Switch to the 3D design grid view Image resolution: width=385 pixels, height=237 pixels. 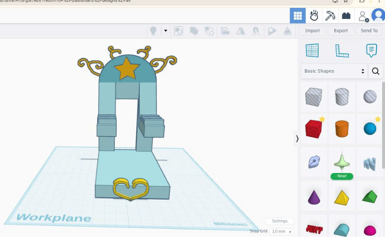[x=298, y=16]
